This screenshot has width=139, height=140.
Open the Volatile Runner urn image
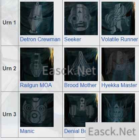(118, 18)
